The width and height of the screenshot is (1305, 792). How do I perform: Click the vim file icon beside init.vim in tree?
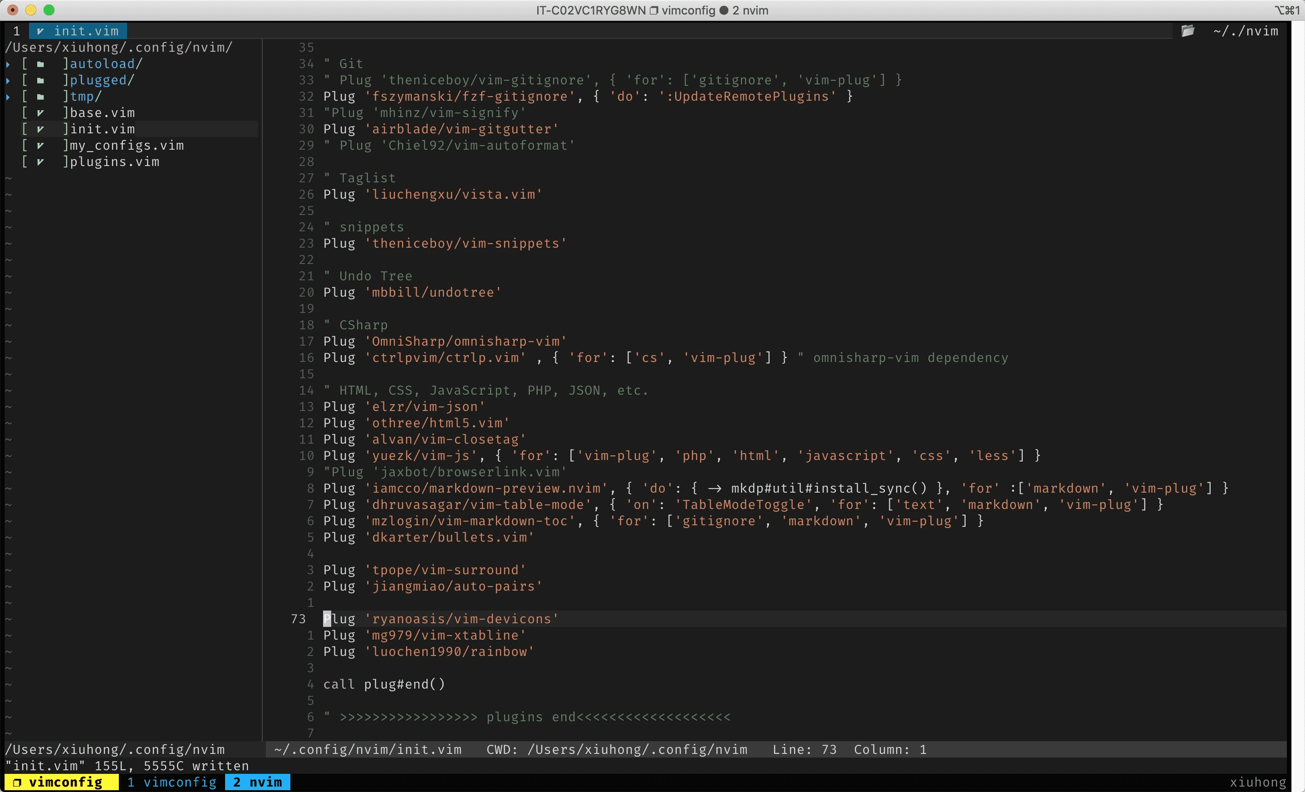click(x=40, y=129)
